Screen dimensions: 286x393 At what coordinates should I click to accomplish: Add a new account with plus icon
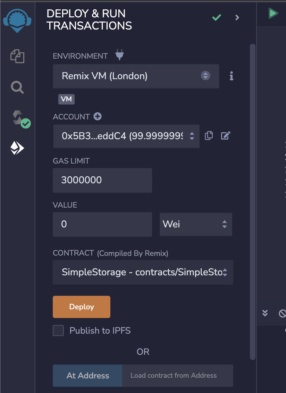click(x=98, y=116)
